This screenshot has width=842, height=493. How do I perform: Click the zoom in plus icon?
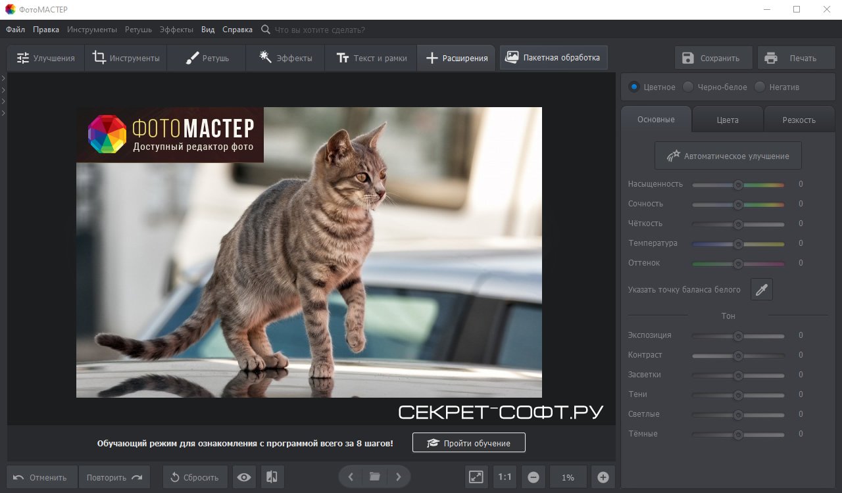[603, 477]
